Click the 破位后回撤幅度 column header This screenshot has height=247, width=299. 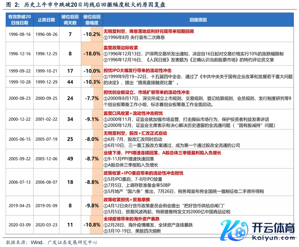[92, 20]
